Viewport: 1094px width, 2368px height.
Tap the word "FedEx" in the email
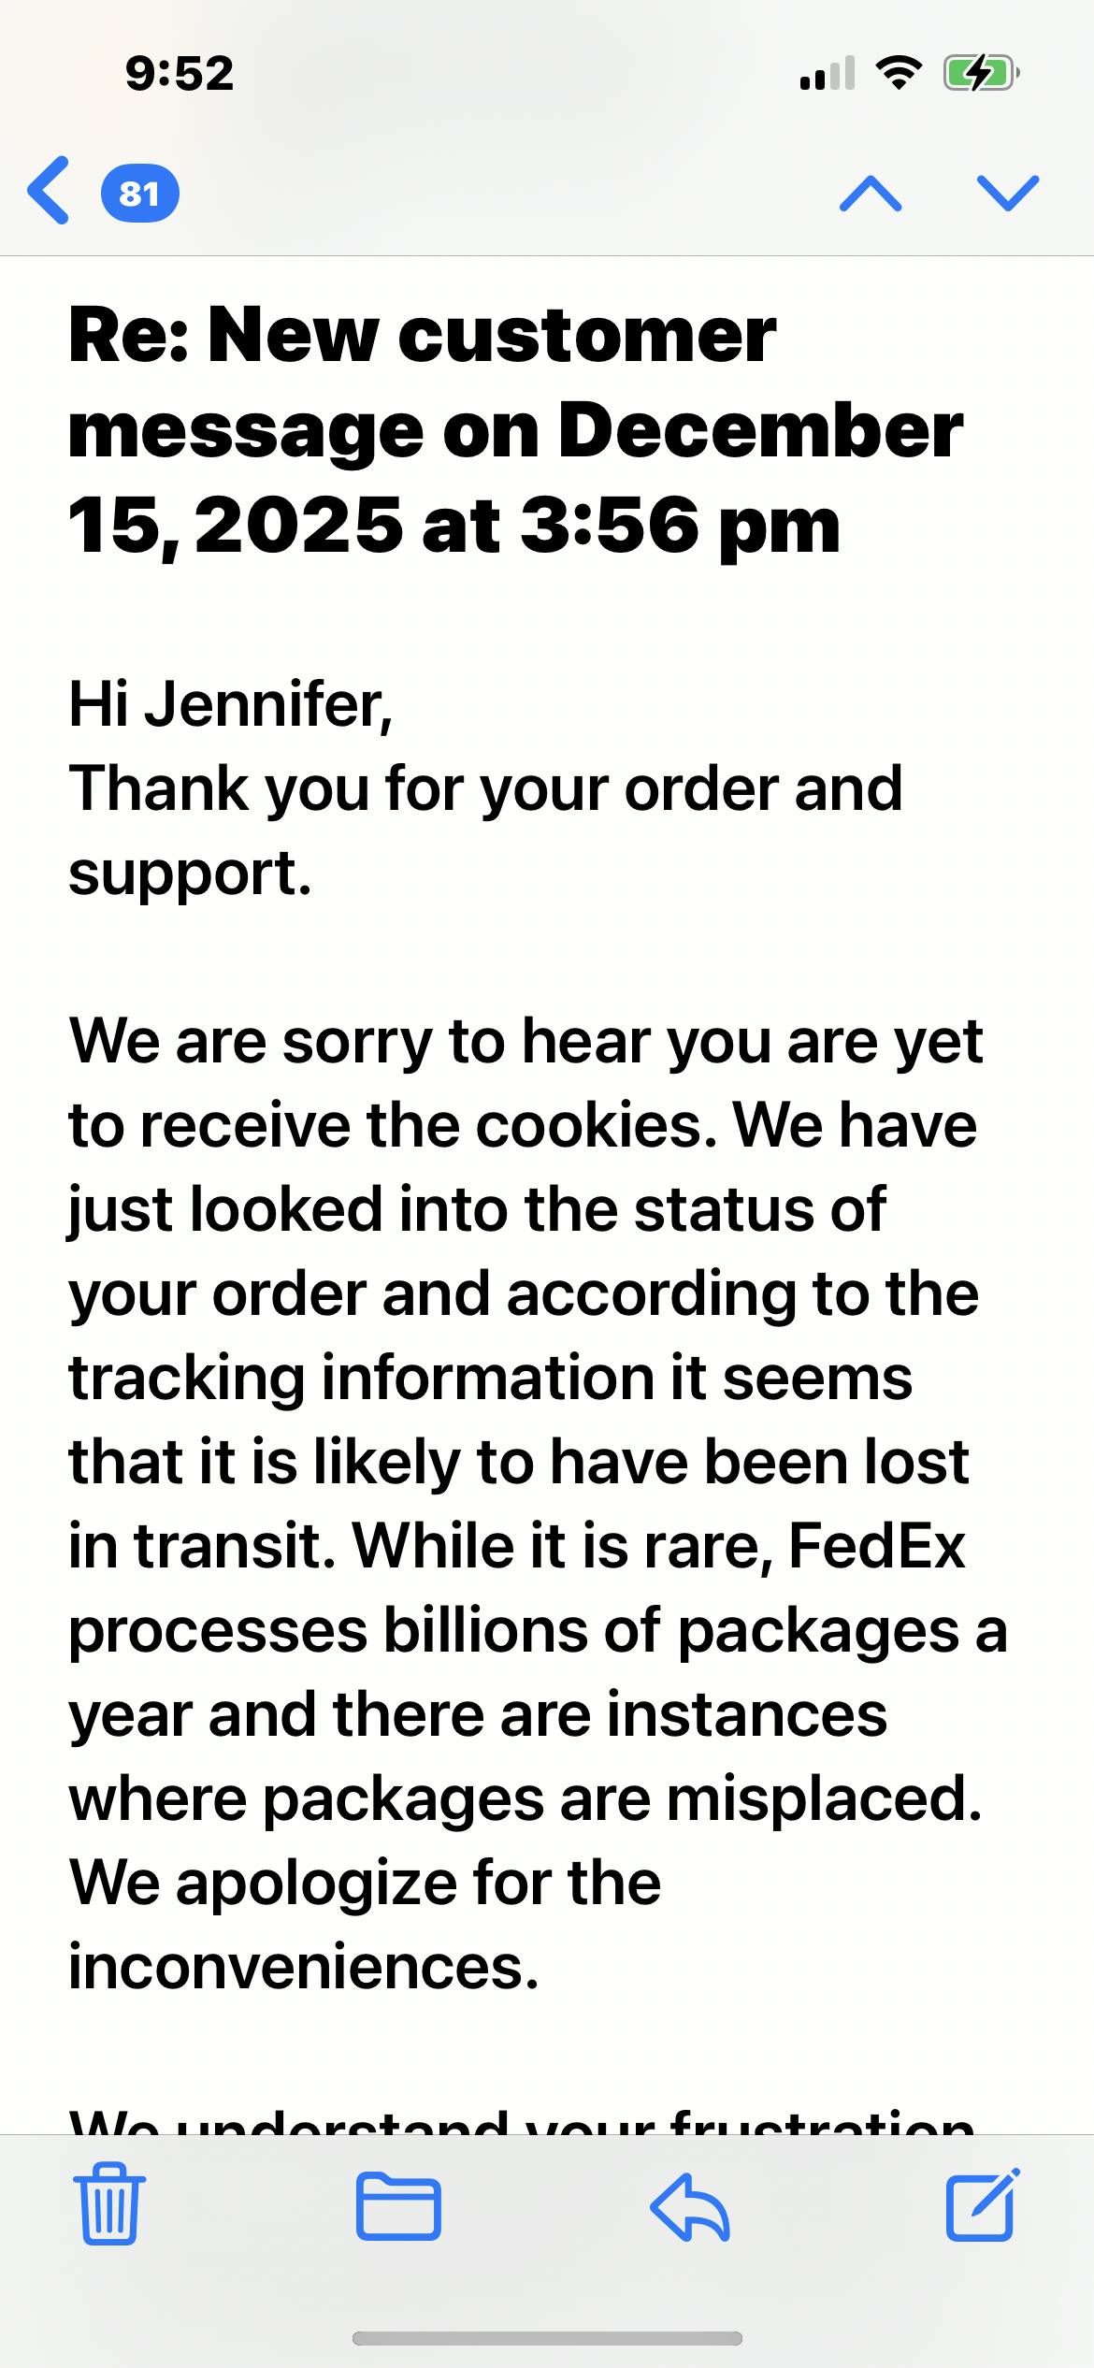click(876, 1547)
